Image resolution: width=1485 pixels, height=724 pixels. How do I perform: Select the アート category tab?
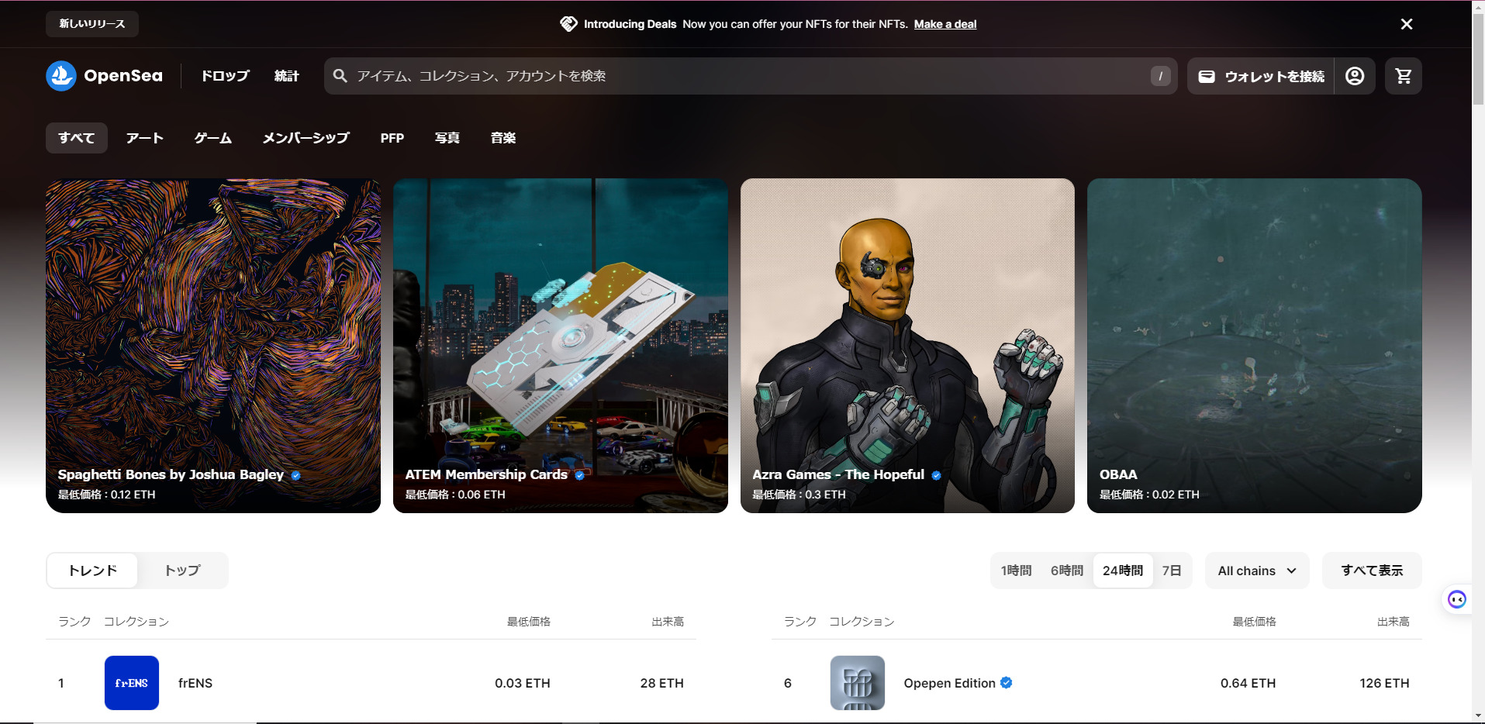tap(145, 138)
